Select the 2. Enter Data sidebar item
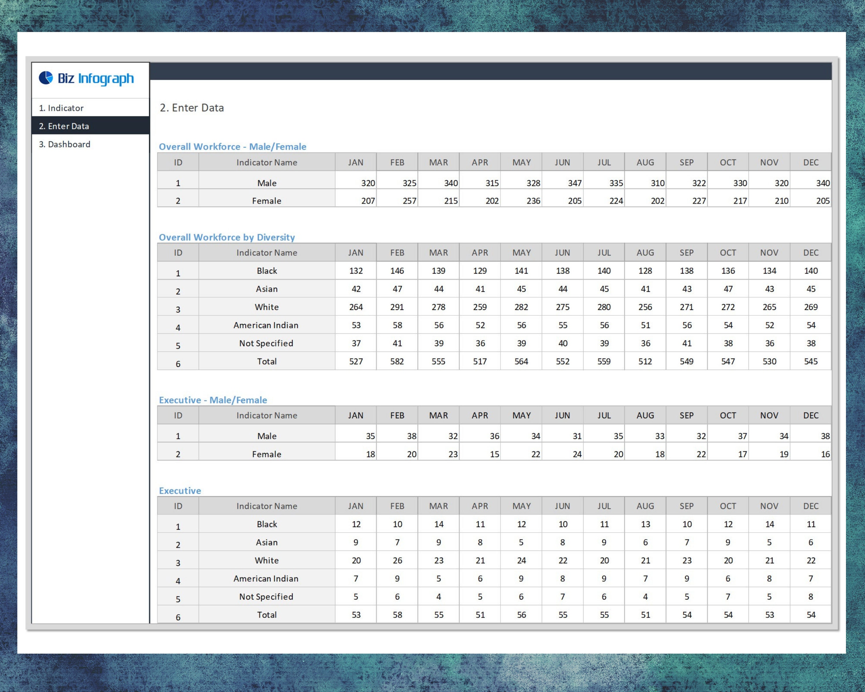The width and height of the screenshot is (865, 692). pos(90,126)
